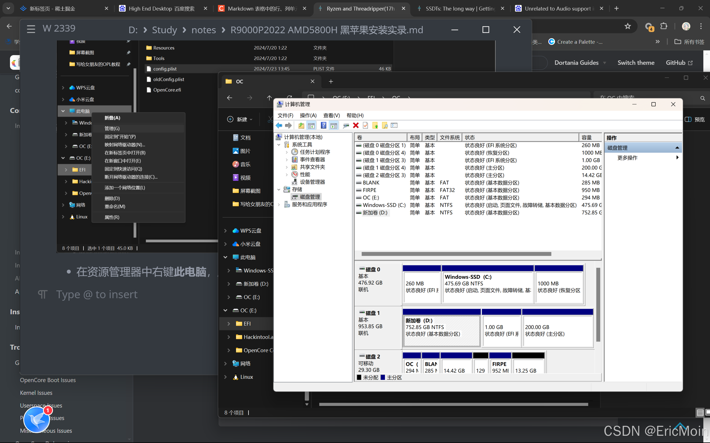This screenshot has width=710, height=443.
Task: Click the yellow note search toolbar icon
Action: [x=385, y=125]
